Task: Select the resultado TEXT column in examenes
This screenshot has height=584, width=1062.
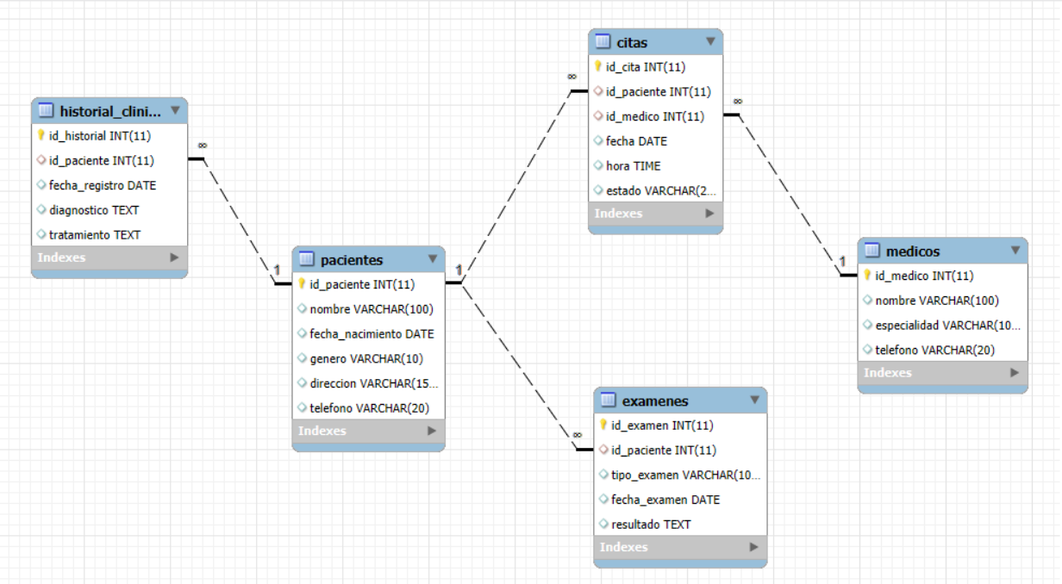Action: [650, 525]
